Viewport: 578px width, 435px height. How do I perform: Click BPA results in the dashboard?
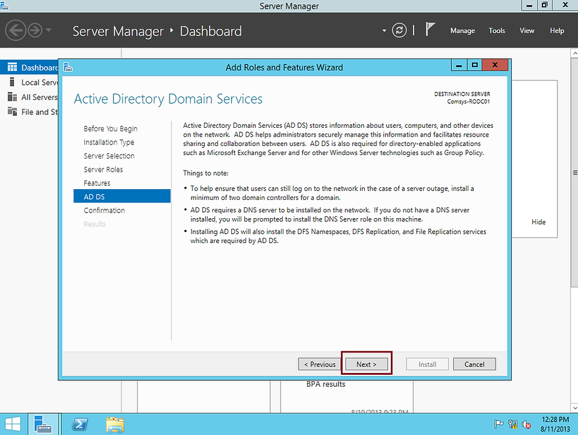point(326,384)
